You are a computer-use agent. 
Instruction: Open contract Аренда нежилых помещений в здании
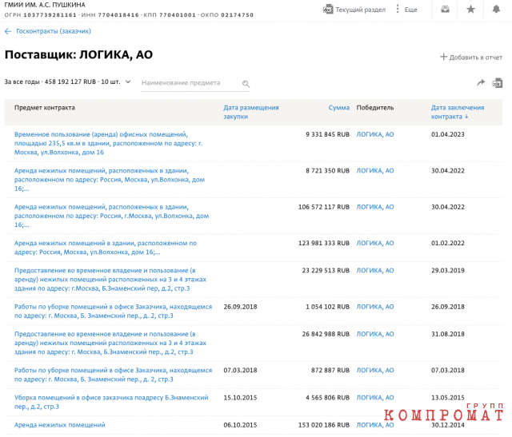(106, 248)
